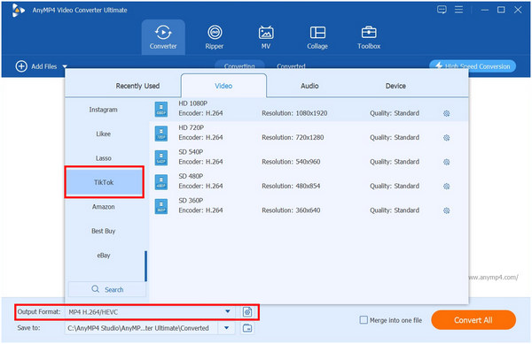Select TikTok in the format list
This screenshot has height=344, width=532.
(104, 182)
